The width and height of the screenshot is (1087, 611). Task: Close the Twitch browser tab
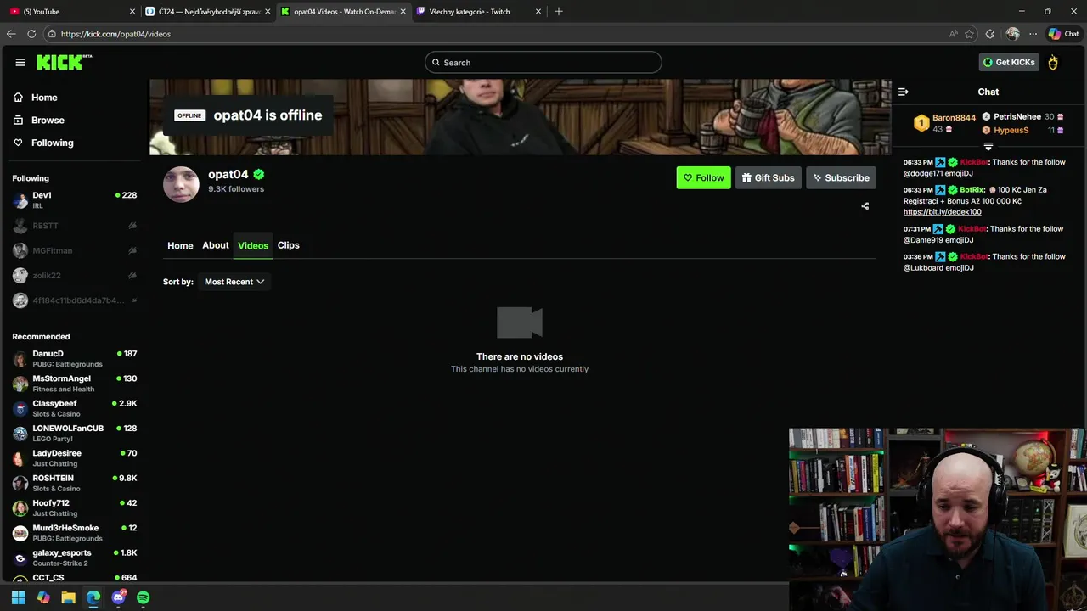click(538, 12)
